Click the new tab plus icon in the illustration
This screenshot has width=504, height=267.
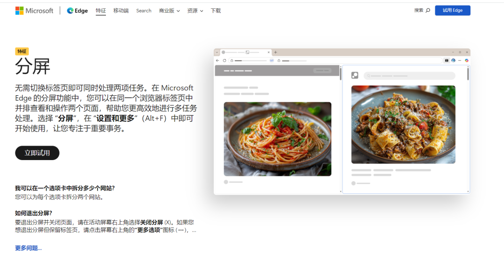click(275, 52)
